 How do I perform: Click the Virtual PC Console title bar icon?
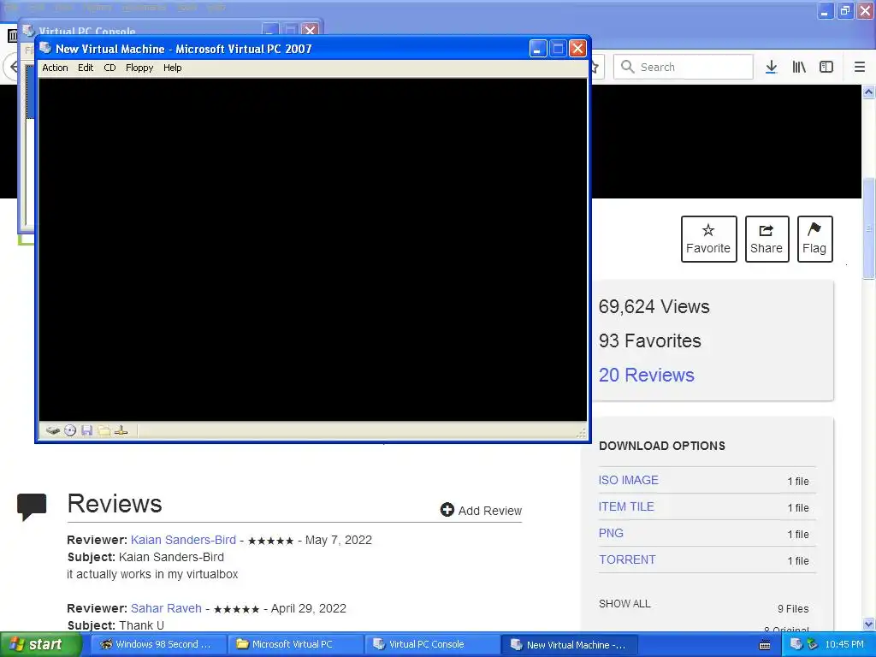(28, 30)
